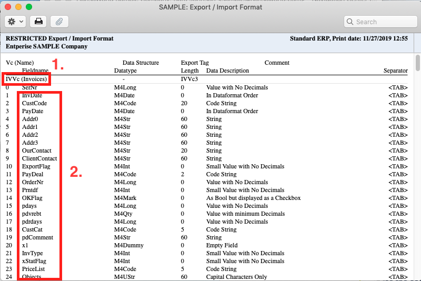The width and height of the screenshot is (421, 281).
Task: Maximize window using the green button
Action: point(29,7)
